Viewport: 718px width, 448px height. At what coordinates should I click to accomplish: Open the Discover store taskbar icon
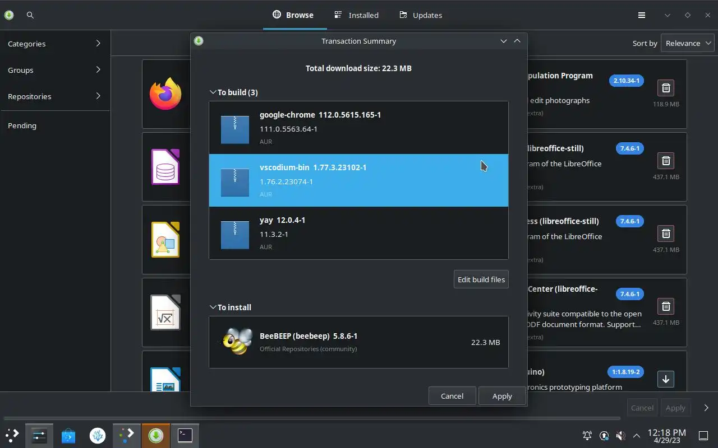click(68, 435)
